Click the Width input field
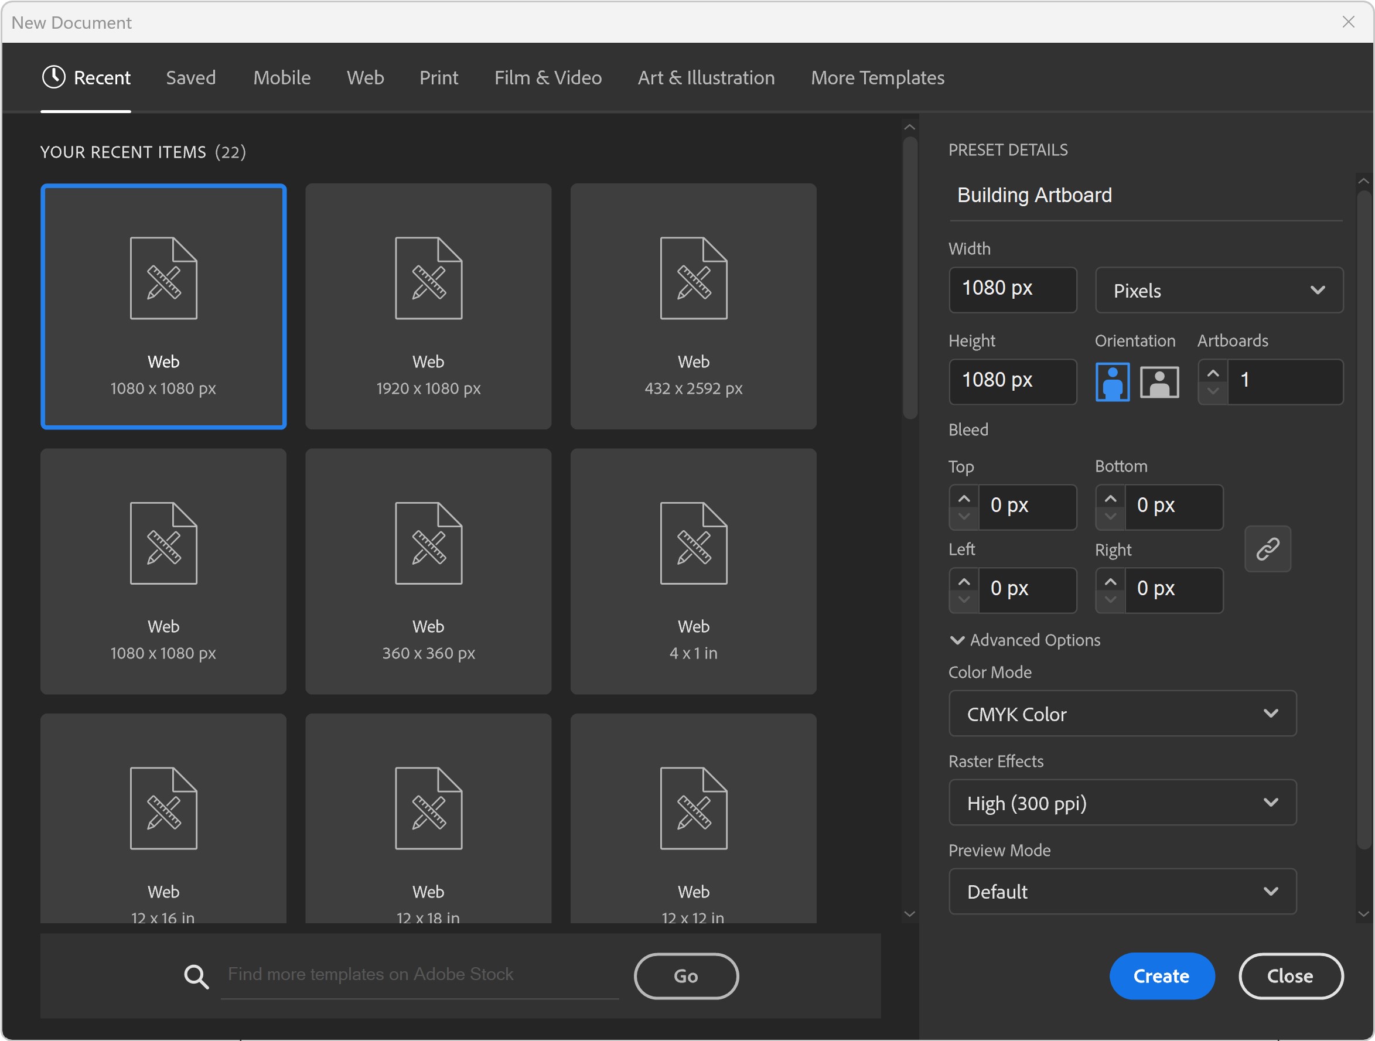Image resolution: width=1375 pixels, height=1041 pixels. [x=1012, y=289]
